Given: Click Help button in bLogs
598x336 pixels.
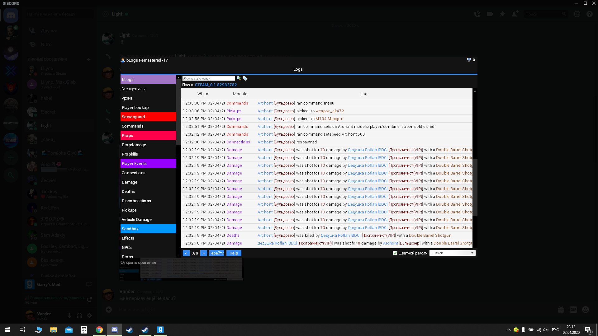Looking at the screenshot, I should tap(234, 253).
